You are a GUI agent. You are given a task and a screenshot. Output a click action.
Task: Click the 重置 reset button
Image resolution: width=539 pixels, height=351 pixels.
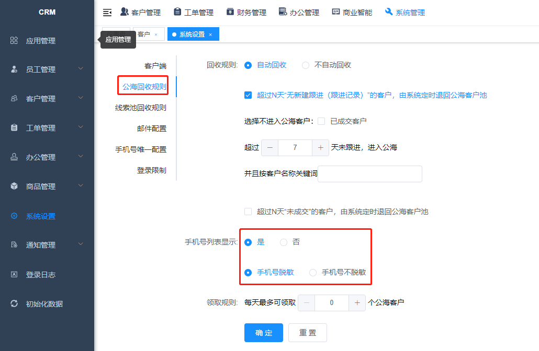pos(307,333)
